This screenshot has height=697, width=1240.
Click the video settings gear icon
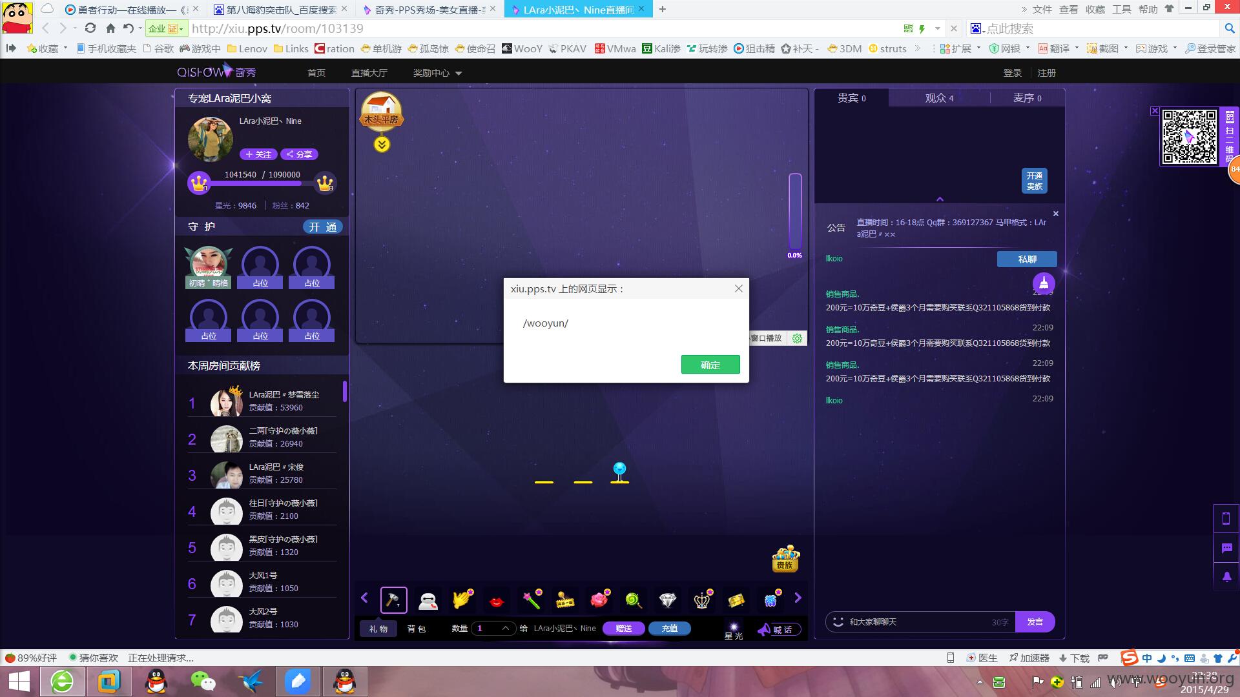click(798, 338)
